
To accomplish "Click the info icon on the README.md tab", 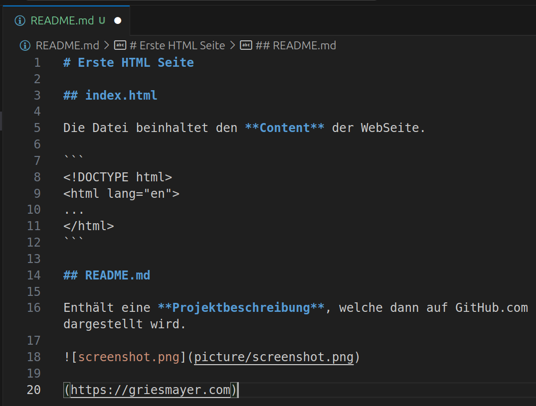I will (20, 20).
